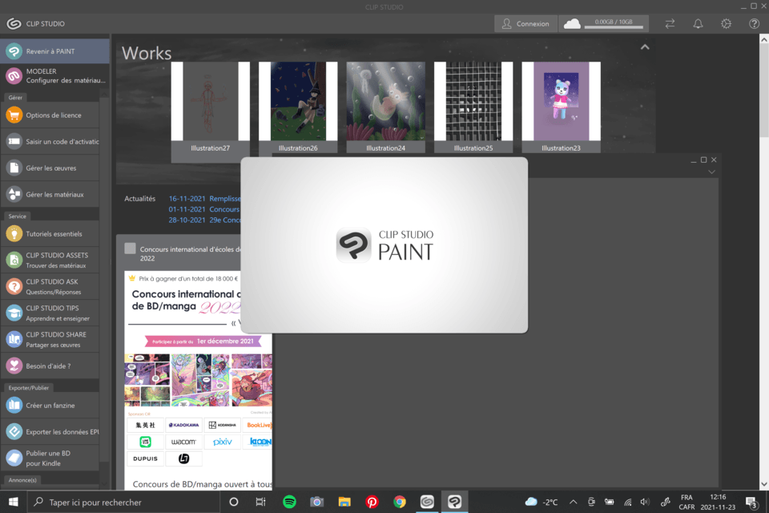This screenshot has width=769, height=513.
Task: Open the weather widget showing -2°C
Action: click(x=542, y=502)
